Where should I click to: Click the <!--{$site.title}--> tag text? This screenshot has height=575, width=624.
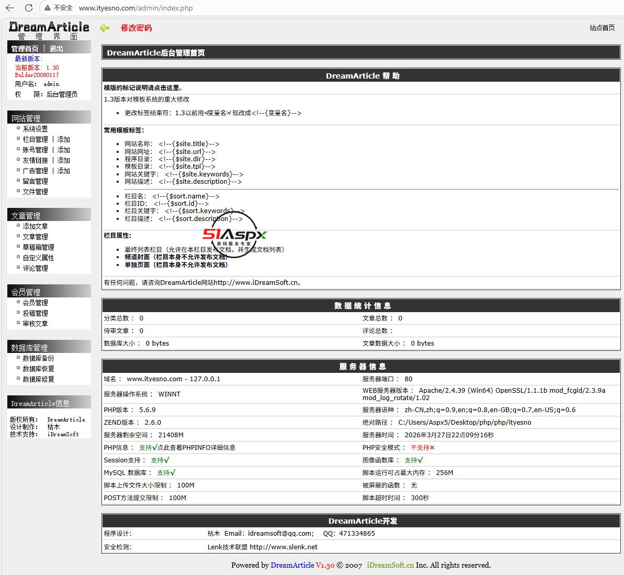pyautogui.click(x=189, y=144)
